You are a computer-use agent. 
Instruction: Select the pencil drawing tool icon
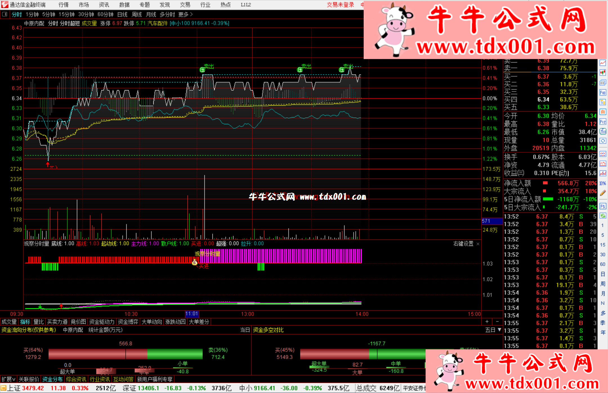603,193
